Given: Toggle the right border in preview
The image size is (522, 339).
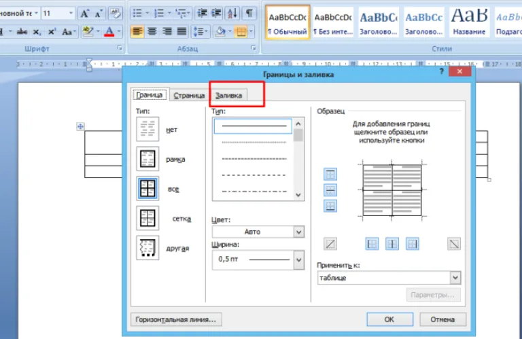Looking at the screenshot, I should point(412,244).
